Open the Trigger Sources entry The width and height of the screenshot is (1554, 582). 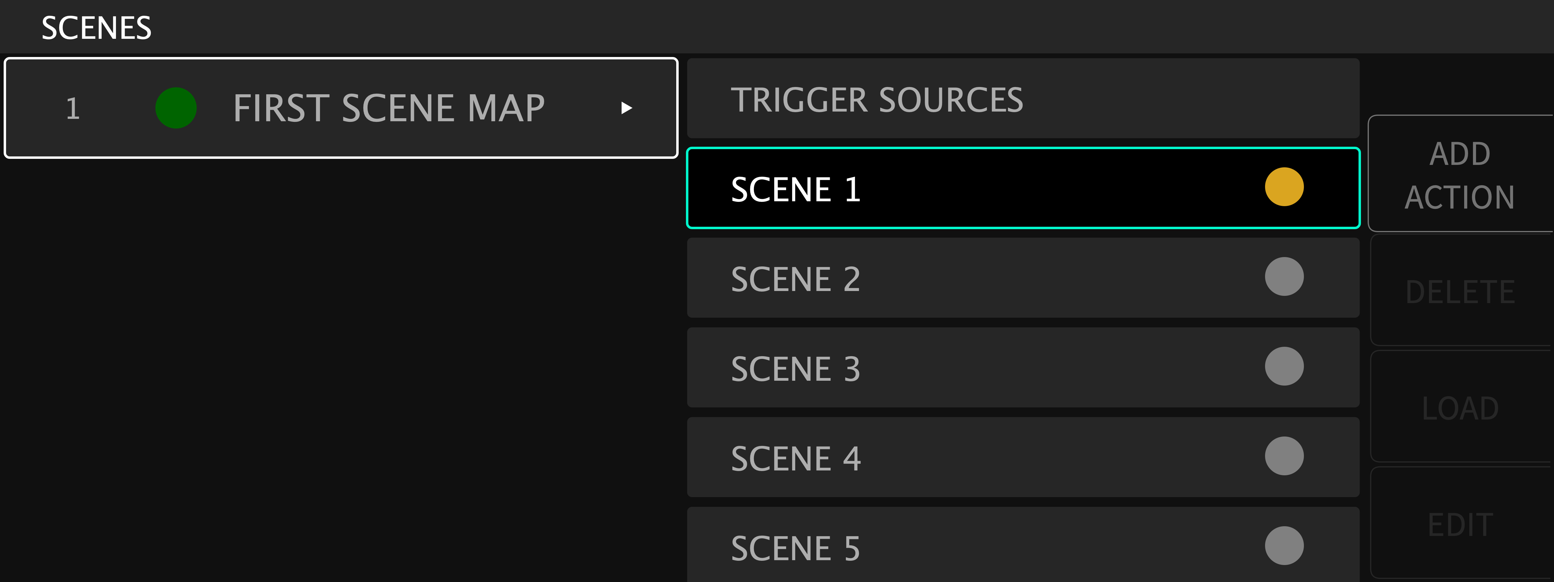pyautogui.click(x=1023, y=98)
